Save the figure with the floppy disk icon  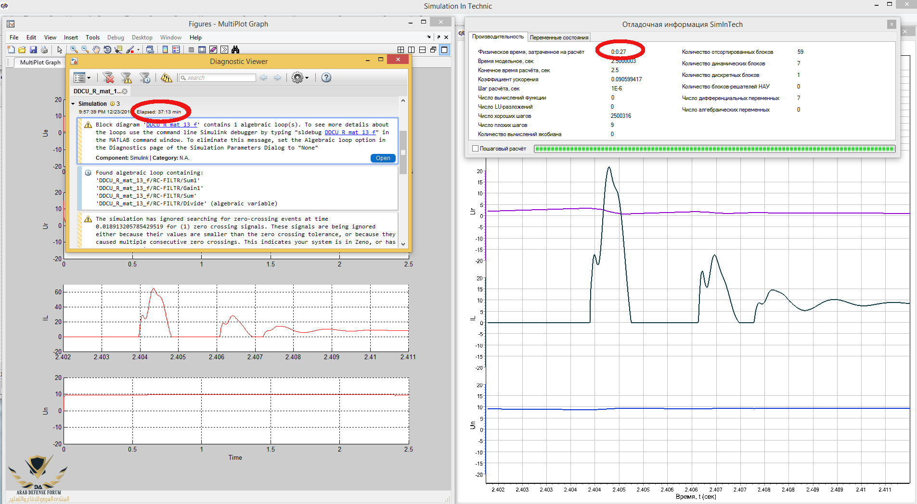(33, 50)
